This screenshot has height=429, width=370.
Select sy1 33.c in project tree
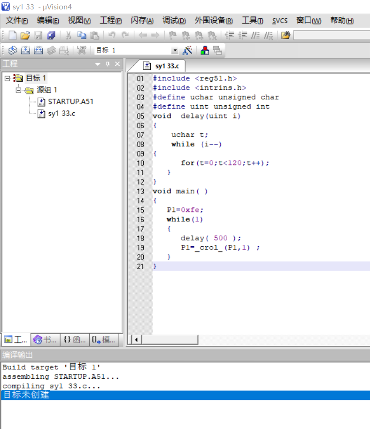click(62, 114)
